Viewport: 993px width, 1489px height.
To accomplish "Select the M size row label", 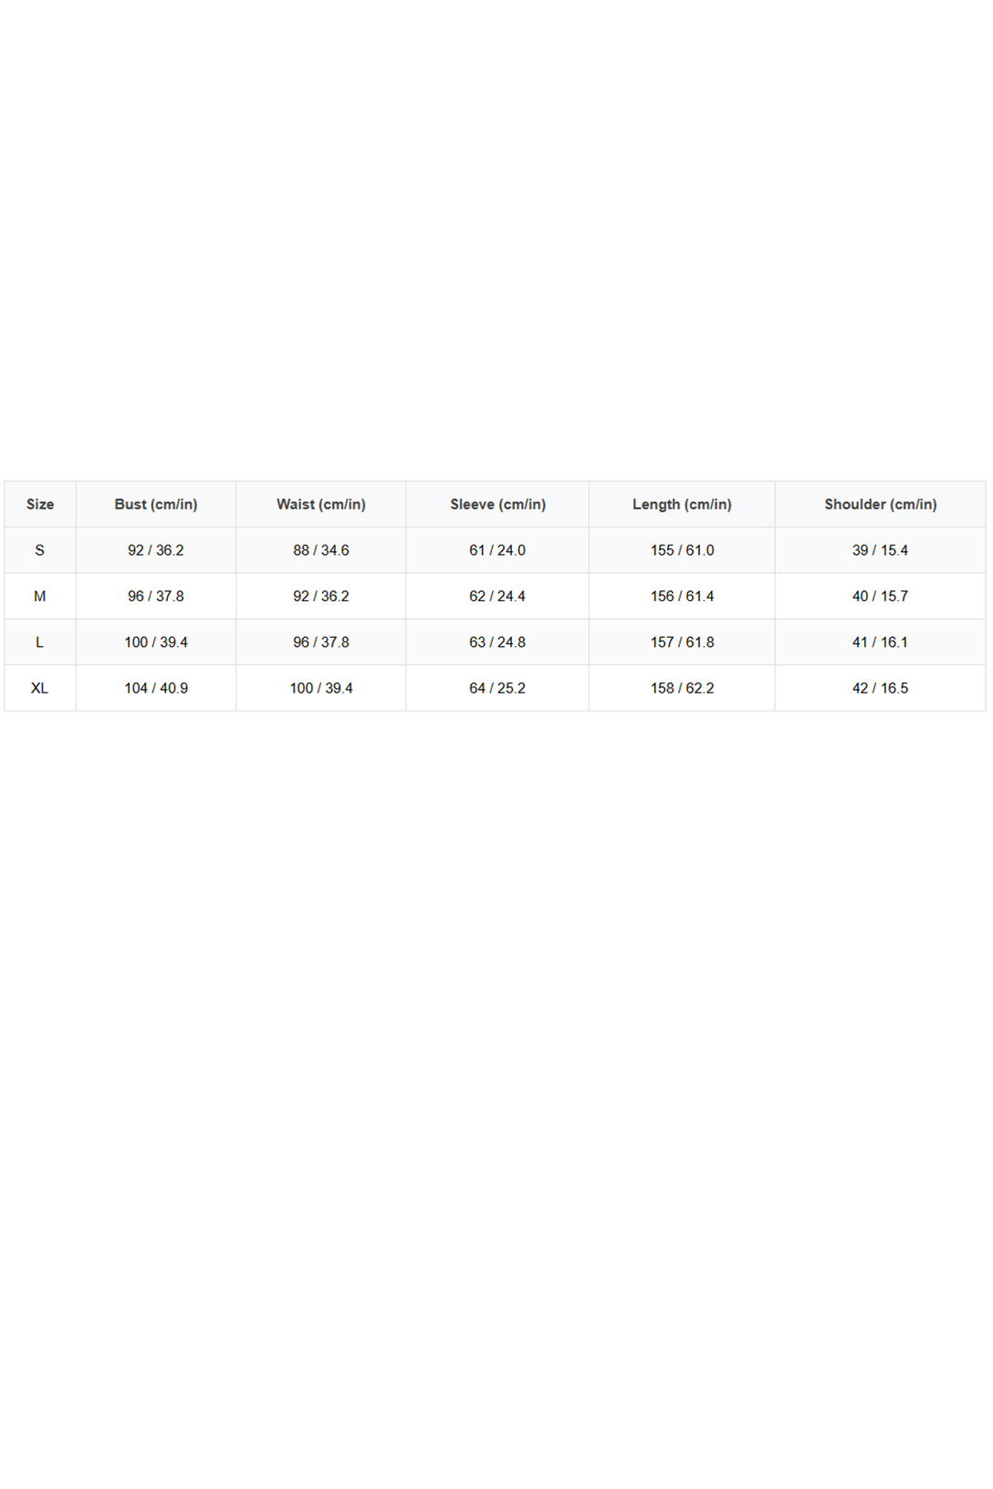I will coord(40,597).
